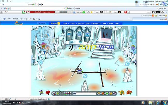This screenshot has width=168, height=105.
Task: Click the game chat text input
Action: coord(86,93)
